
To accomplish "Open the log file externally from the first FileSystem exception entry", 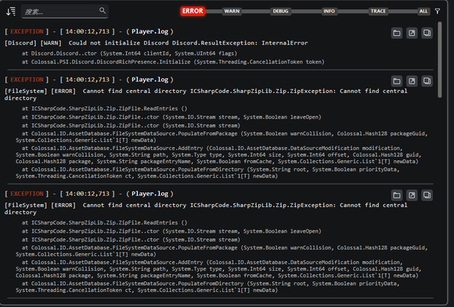I will (412, 81).
